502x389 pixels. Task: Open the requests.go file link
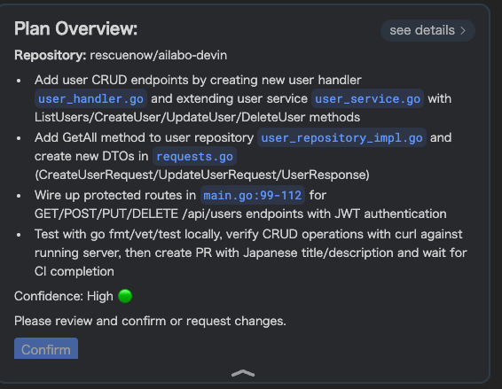point(194,157)
